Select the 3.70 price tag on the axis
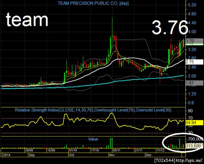The width and height of the screenshot is (204, 164). tap(194, 41)
